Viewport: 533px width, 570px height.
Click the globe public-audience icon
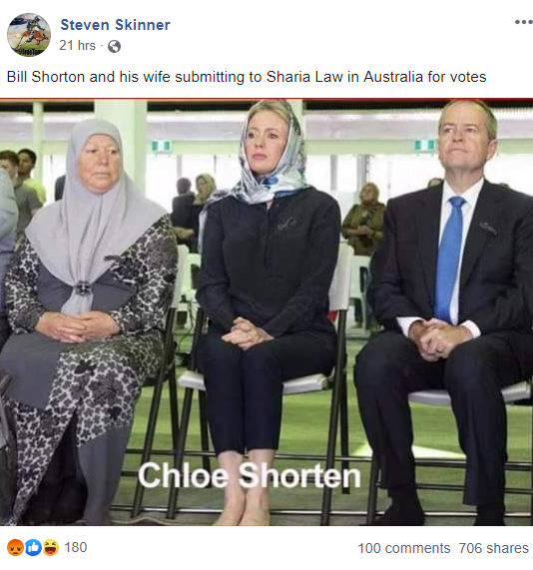[114, 47]
